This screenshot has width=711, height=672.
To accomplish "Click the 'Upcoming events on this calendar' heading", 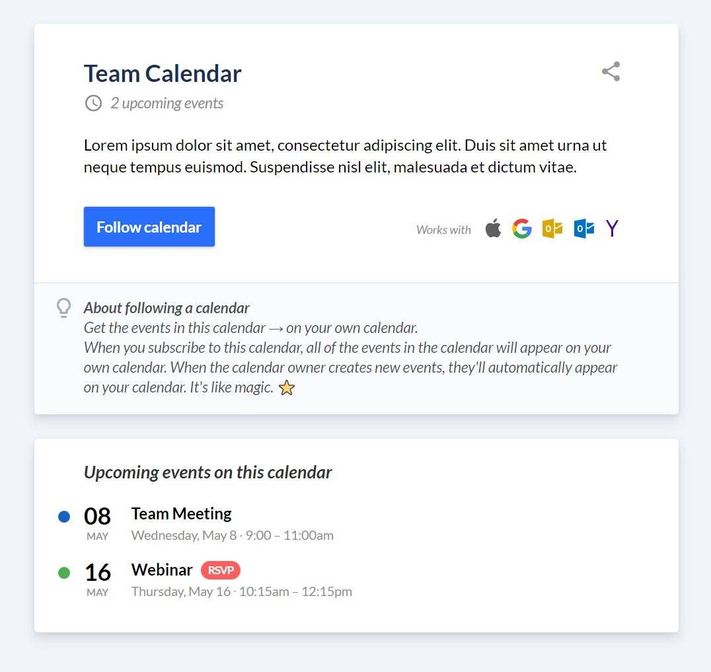I will 207,472.
